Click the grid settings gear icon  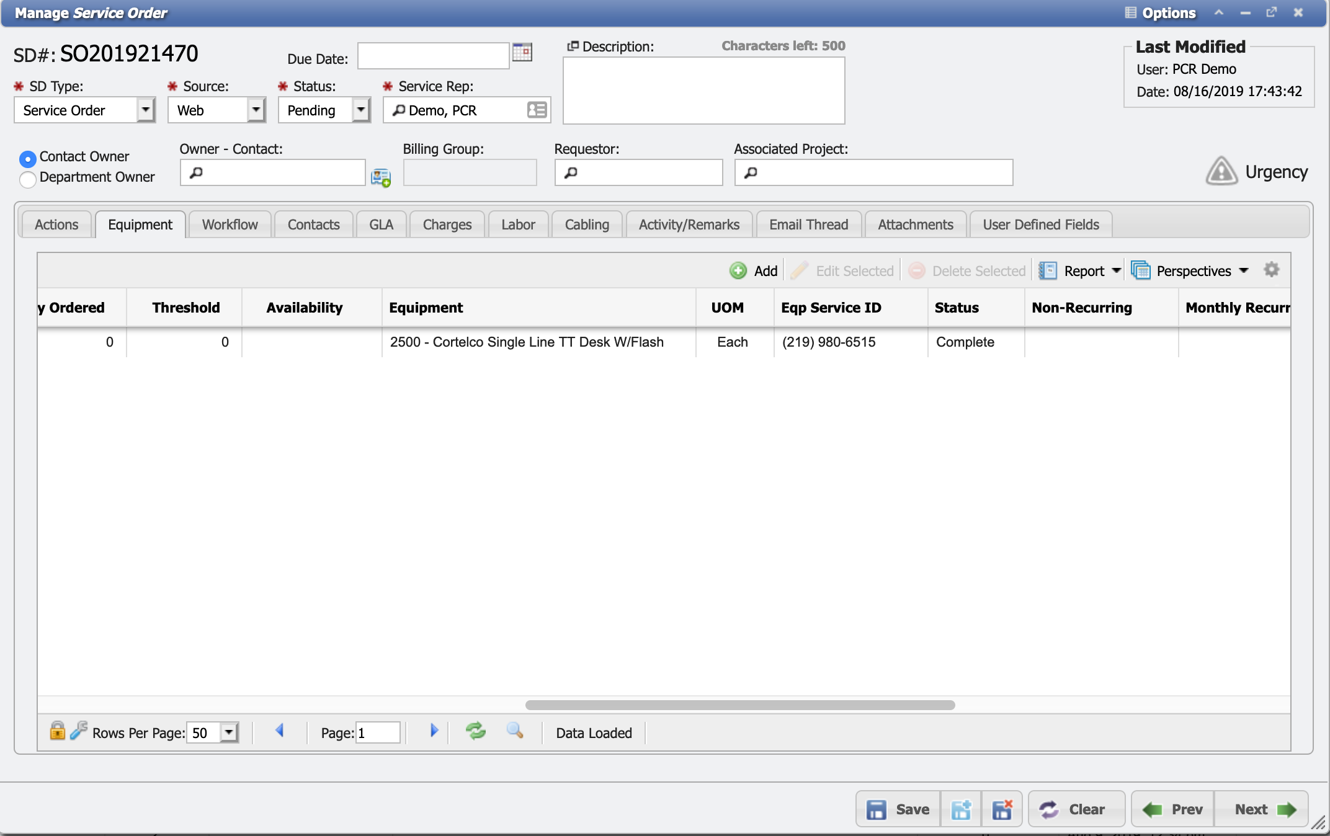click(x=1272, y=270)
